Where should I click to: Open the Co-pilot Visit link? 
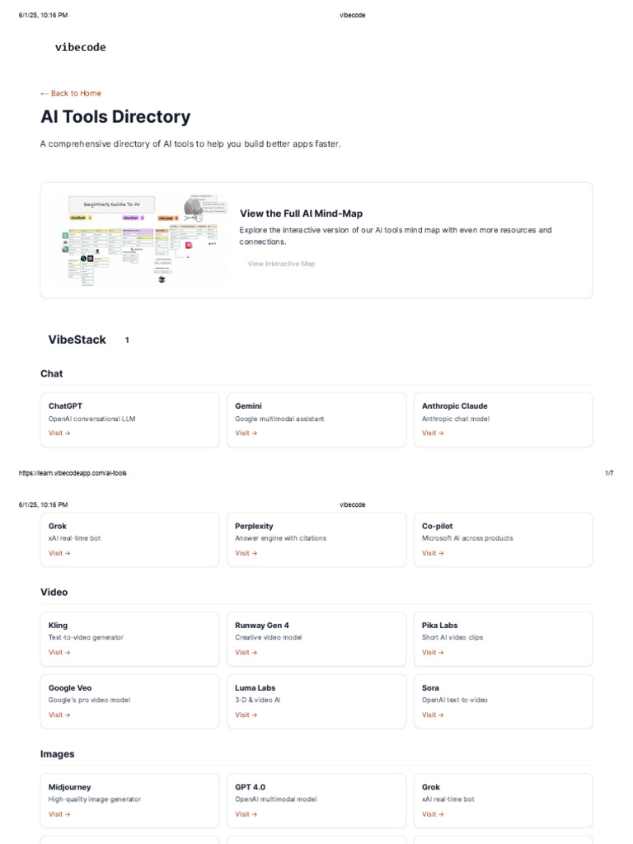[x=433, y=553]
